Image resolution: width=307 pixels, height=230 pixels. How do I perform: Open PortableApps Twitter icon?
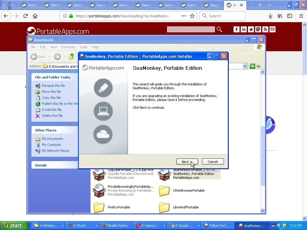[x=251, y=29]
